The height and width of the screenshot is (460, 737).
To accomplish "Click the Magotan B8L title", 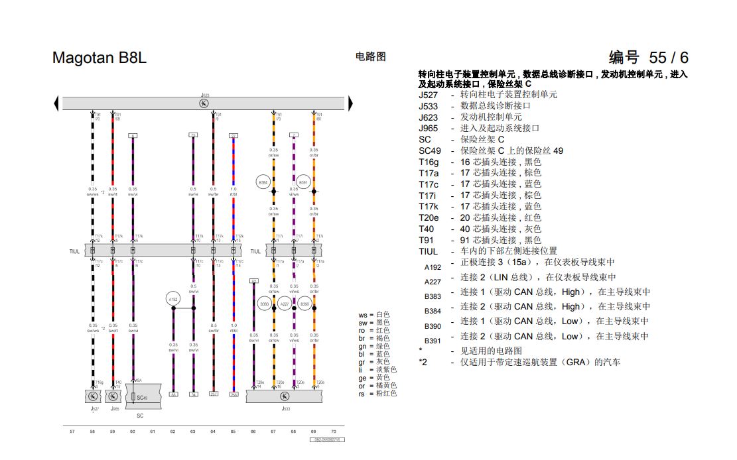I will click(x=100, y=58).
